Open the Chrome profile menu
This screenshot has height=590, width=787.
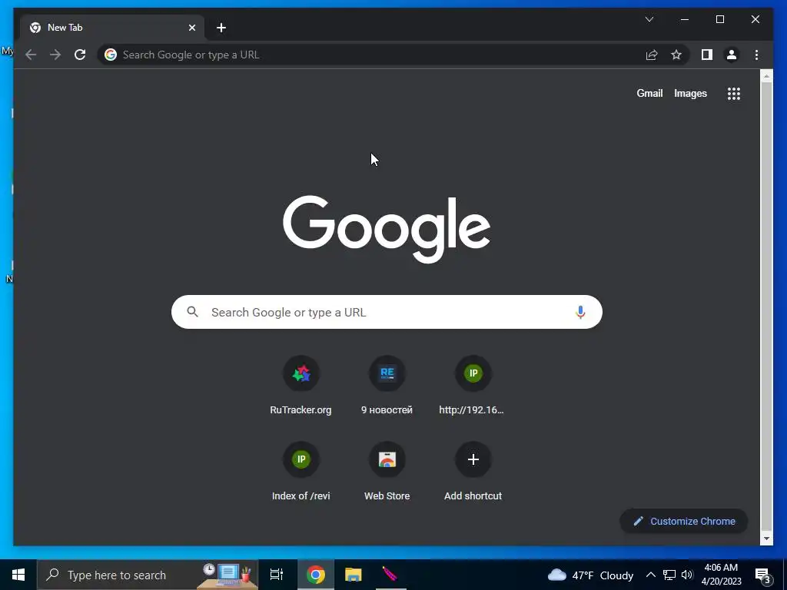coord(732,55)
